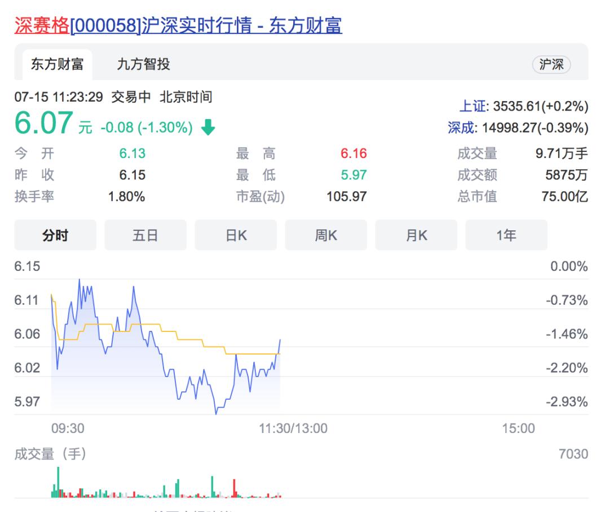This screenshot has height=512, width=609.
Task: Switch to the 1年 chart range
Action: tap(506, 235)
